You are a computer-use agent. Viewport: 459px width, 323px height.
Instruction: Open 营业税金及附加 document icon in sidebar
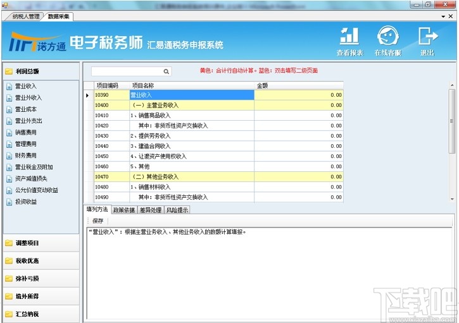pyautogui.click(x=9, y=168)
